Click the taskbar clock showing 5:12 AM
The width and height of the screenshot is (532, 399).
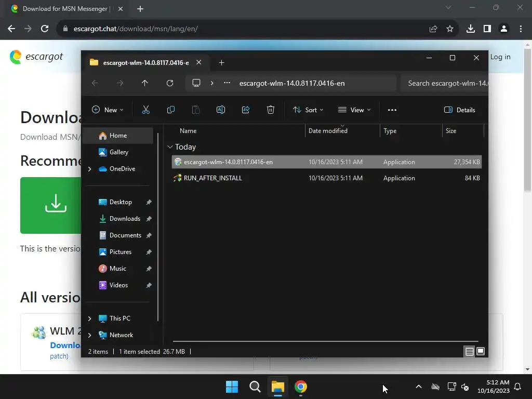coord(494,387)
